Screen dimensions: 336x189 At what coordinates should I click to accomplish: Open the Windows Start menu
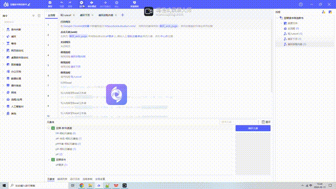coord(4,185)
